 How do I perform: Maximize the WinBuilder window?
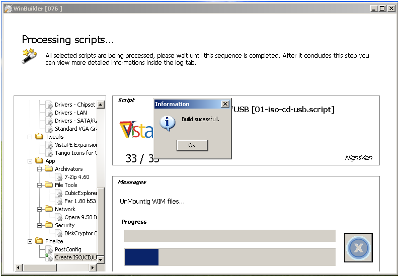[x=382, y=9]
